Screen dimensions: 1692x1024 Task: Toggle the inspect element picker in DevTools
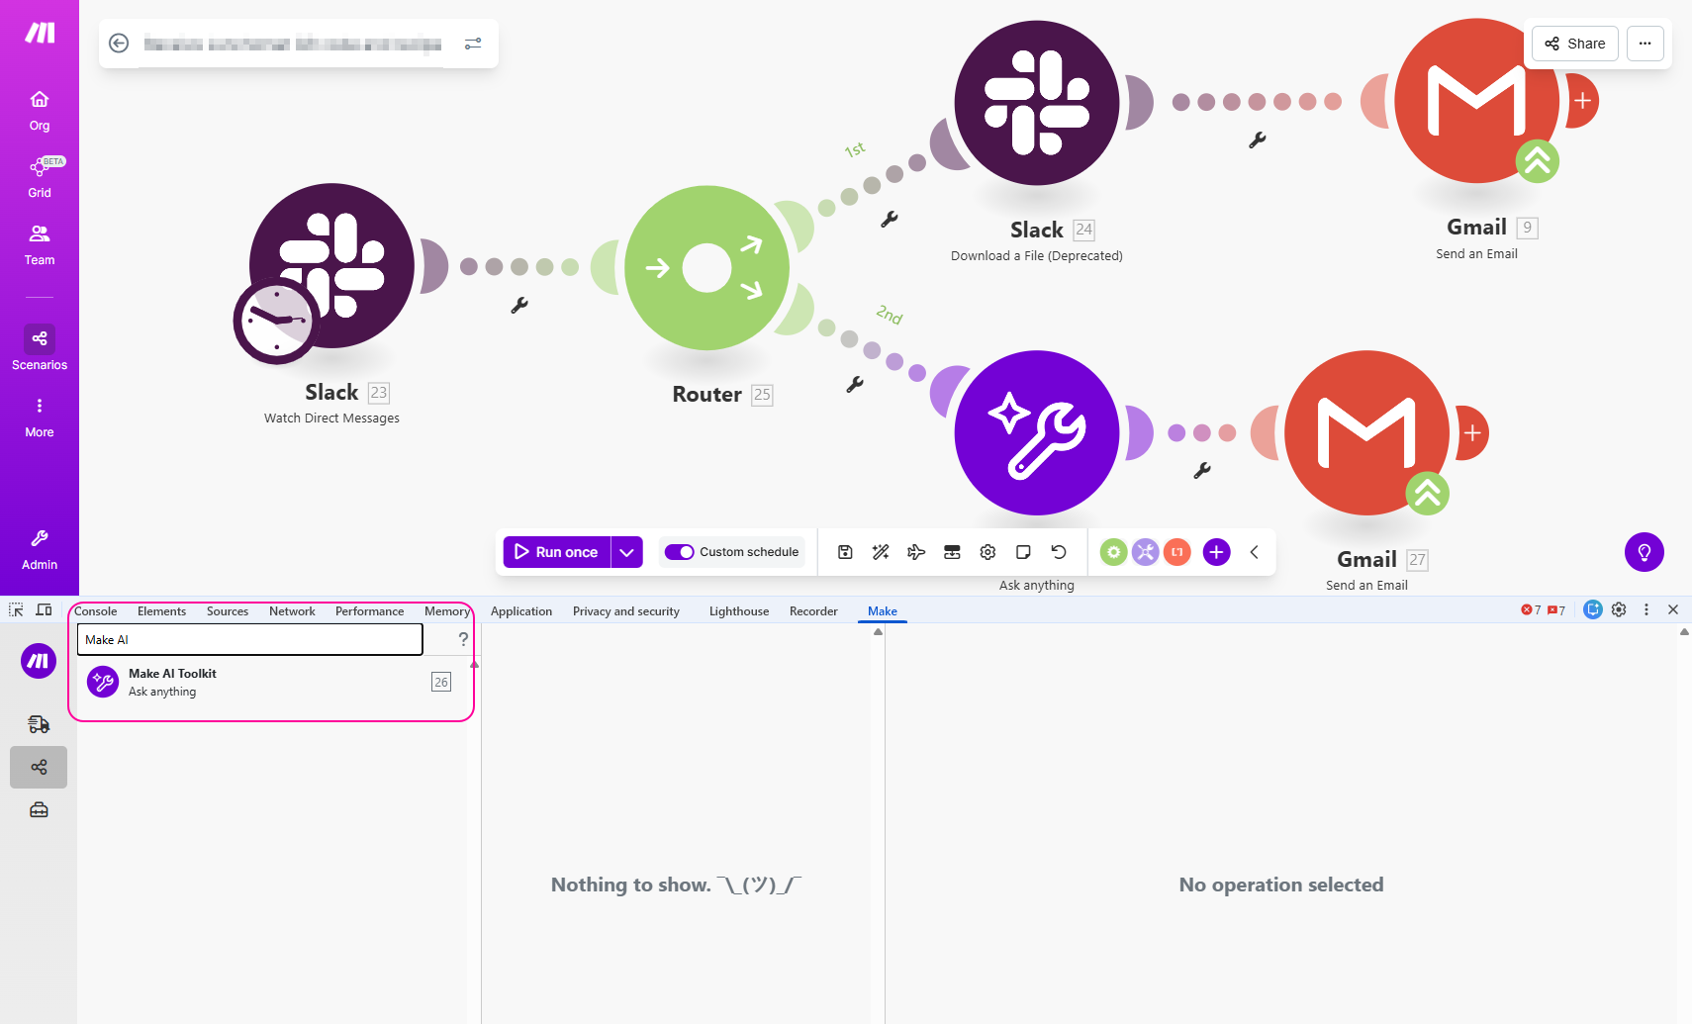(16, 610)
